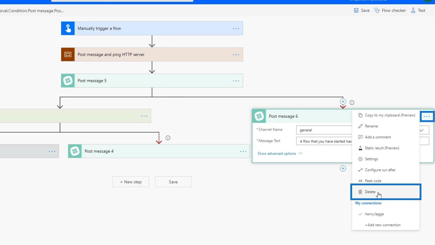Open the ellipsis menu on the grey card

(x=52, y=151)
